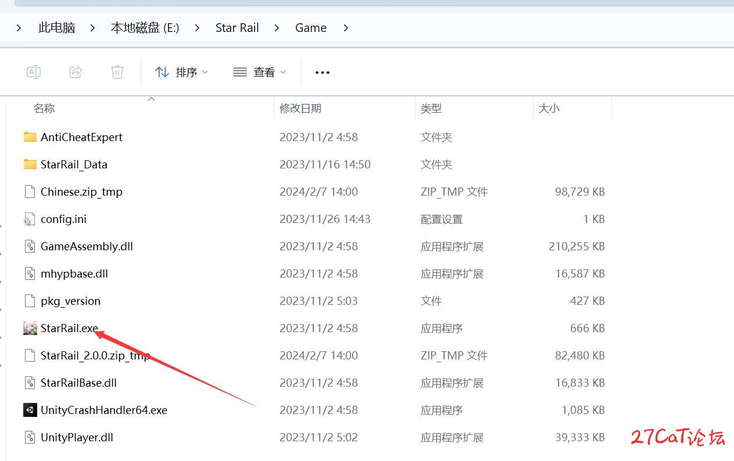Viewport: 734px width, 461px height.
Task: Click the date 2023/11/16 14:50
Action: pos(325,164)
